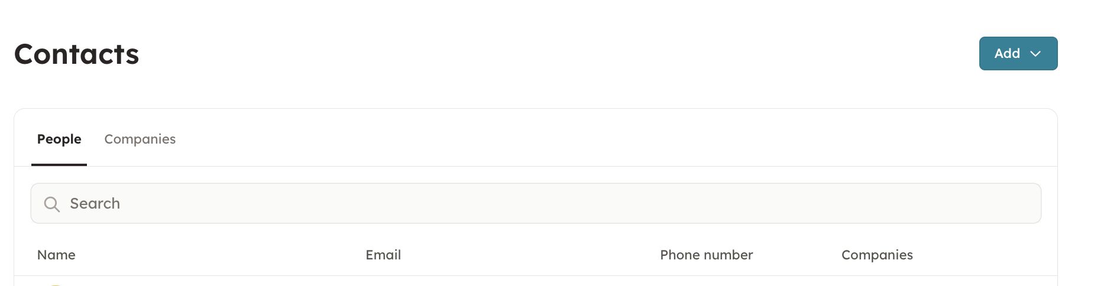
Task: Click the Add label text
Action: pyautogui.click(x=1007, y=54)
